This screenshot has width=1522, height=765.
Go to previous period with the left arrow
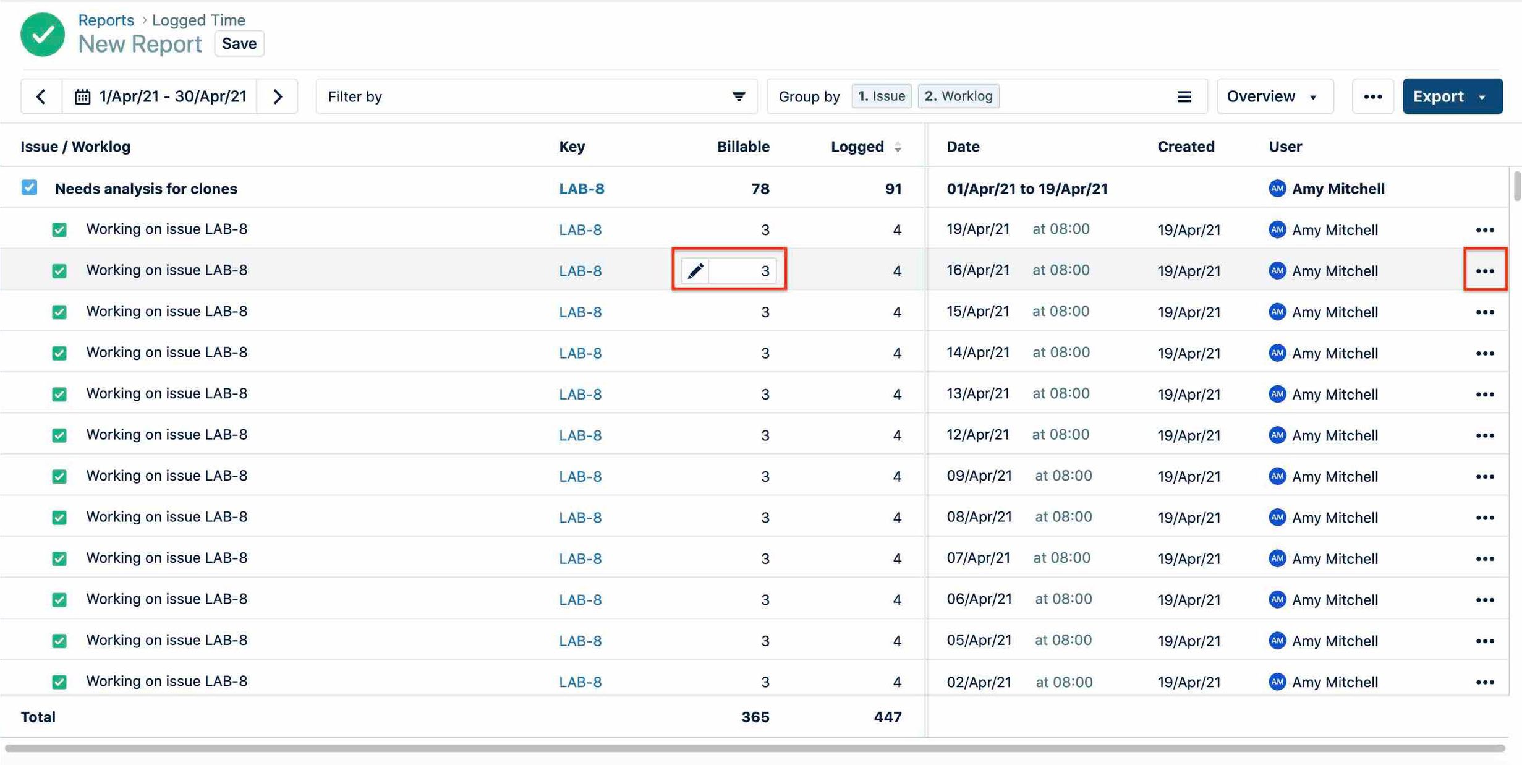tap(41, 96)
